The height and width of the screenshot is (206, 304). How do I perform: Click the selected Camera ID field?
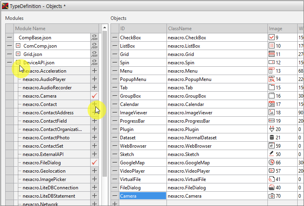[x=142, y=196]
